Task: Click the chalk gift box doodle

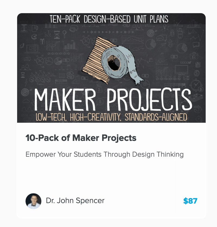Action: coord(42,41)
